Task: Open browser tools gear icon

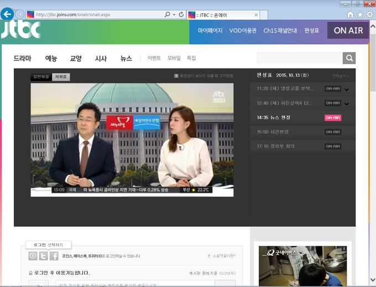Action: click(x=370, y=14)
